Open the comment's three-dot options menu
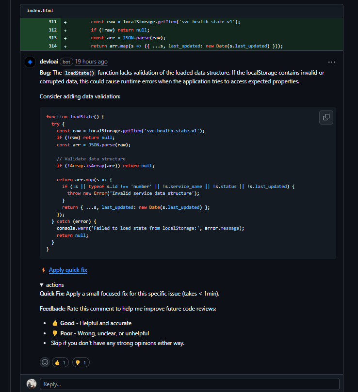Image resolution: width=358 pixels, height=392 pixels. (x=331, y=62)
